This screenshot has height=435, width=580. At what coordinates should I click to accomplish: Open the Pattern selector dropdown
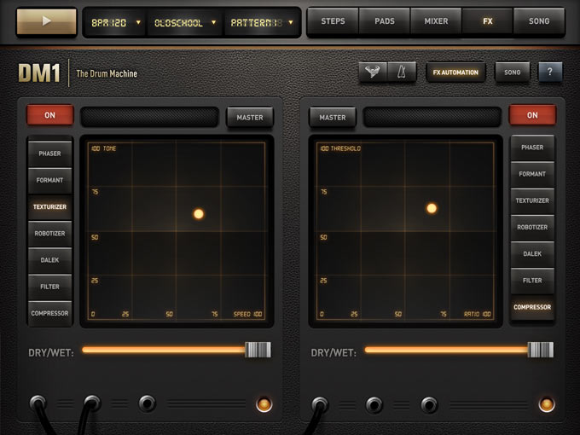pos(261,22)
